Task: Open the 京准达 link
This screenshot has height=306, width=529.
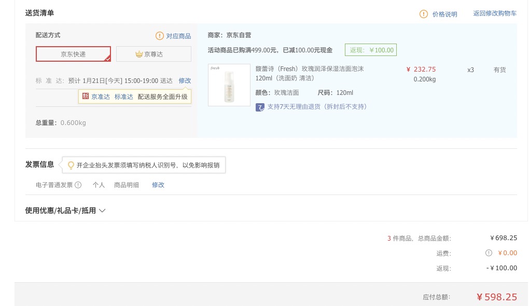Action: 101,97
